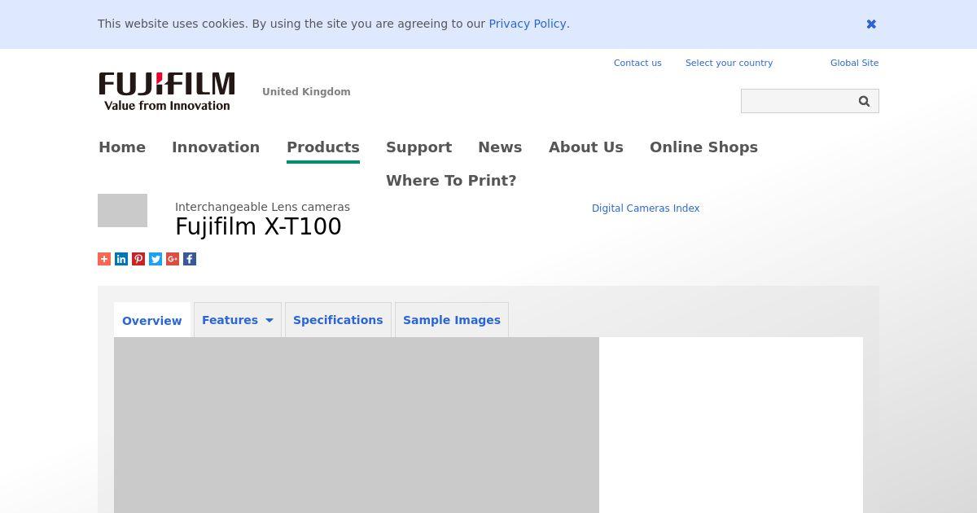Open the Innovation menu item
This screenshot has height=513, width=977.
(216, 147)
